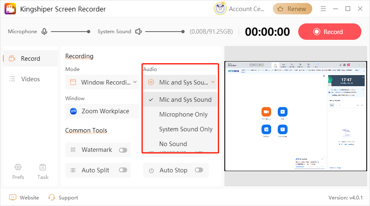This screenshot has width=370, height=206.
Task: Toggle the Watermark switch
Action: (x=123, y=150)
